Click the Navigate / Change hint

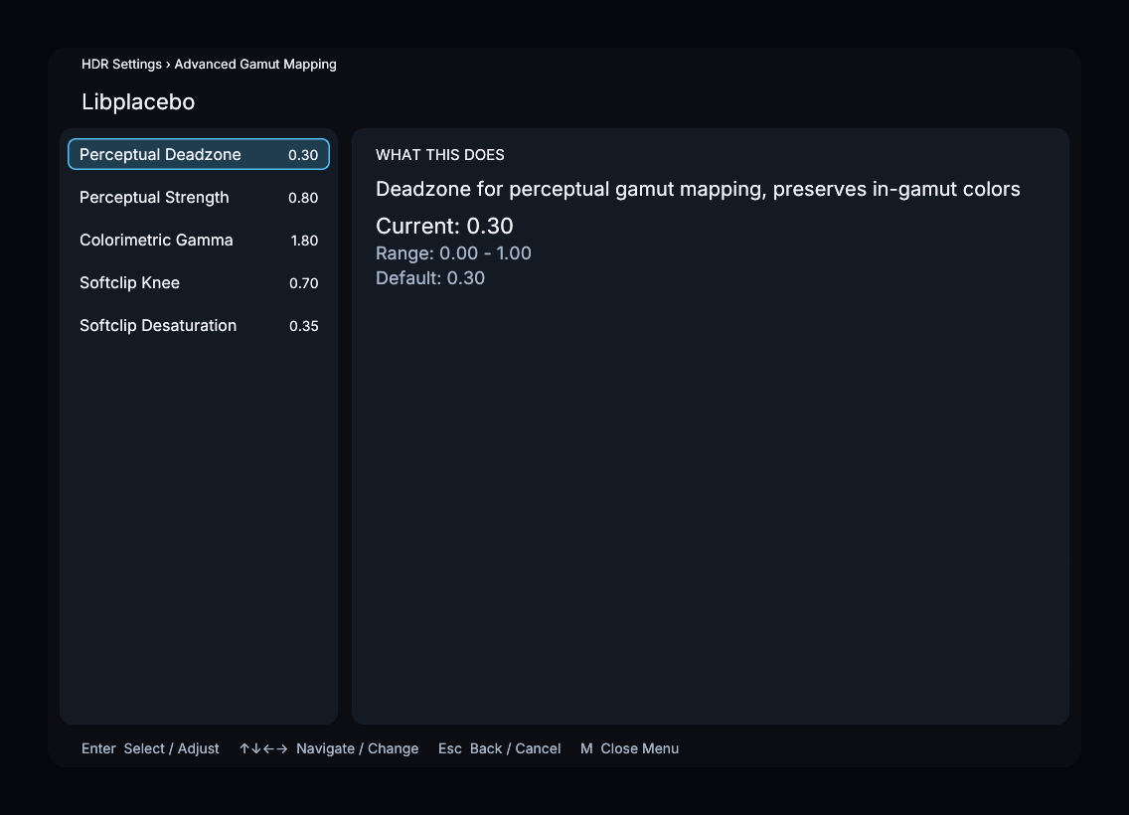pyautogui.click(x=357, y=748)
